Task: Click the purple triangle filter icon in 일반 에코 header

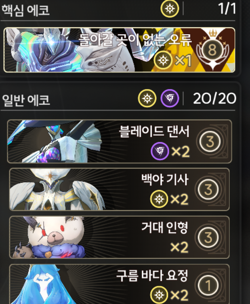Action: tap(170, 98)
